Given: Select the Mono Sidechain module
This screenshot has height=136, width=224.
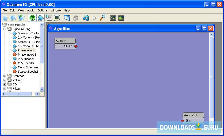Looking at the screenshot, I should (28, 67).
